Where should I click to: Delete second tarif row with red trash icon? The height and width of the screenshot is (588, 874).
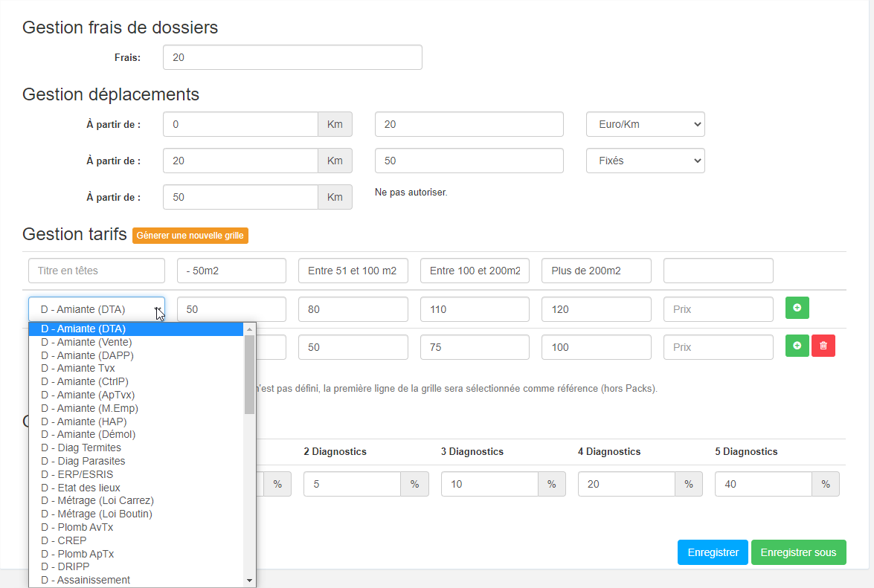point(823,346)
